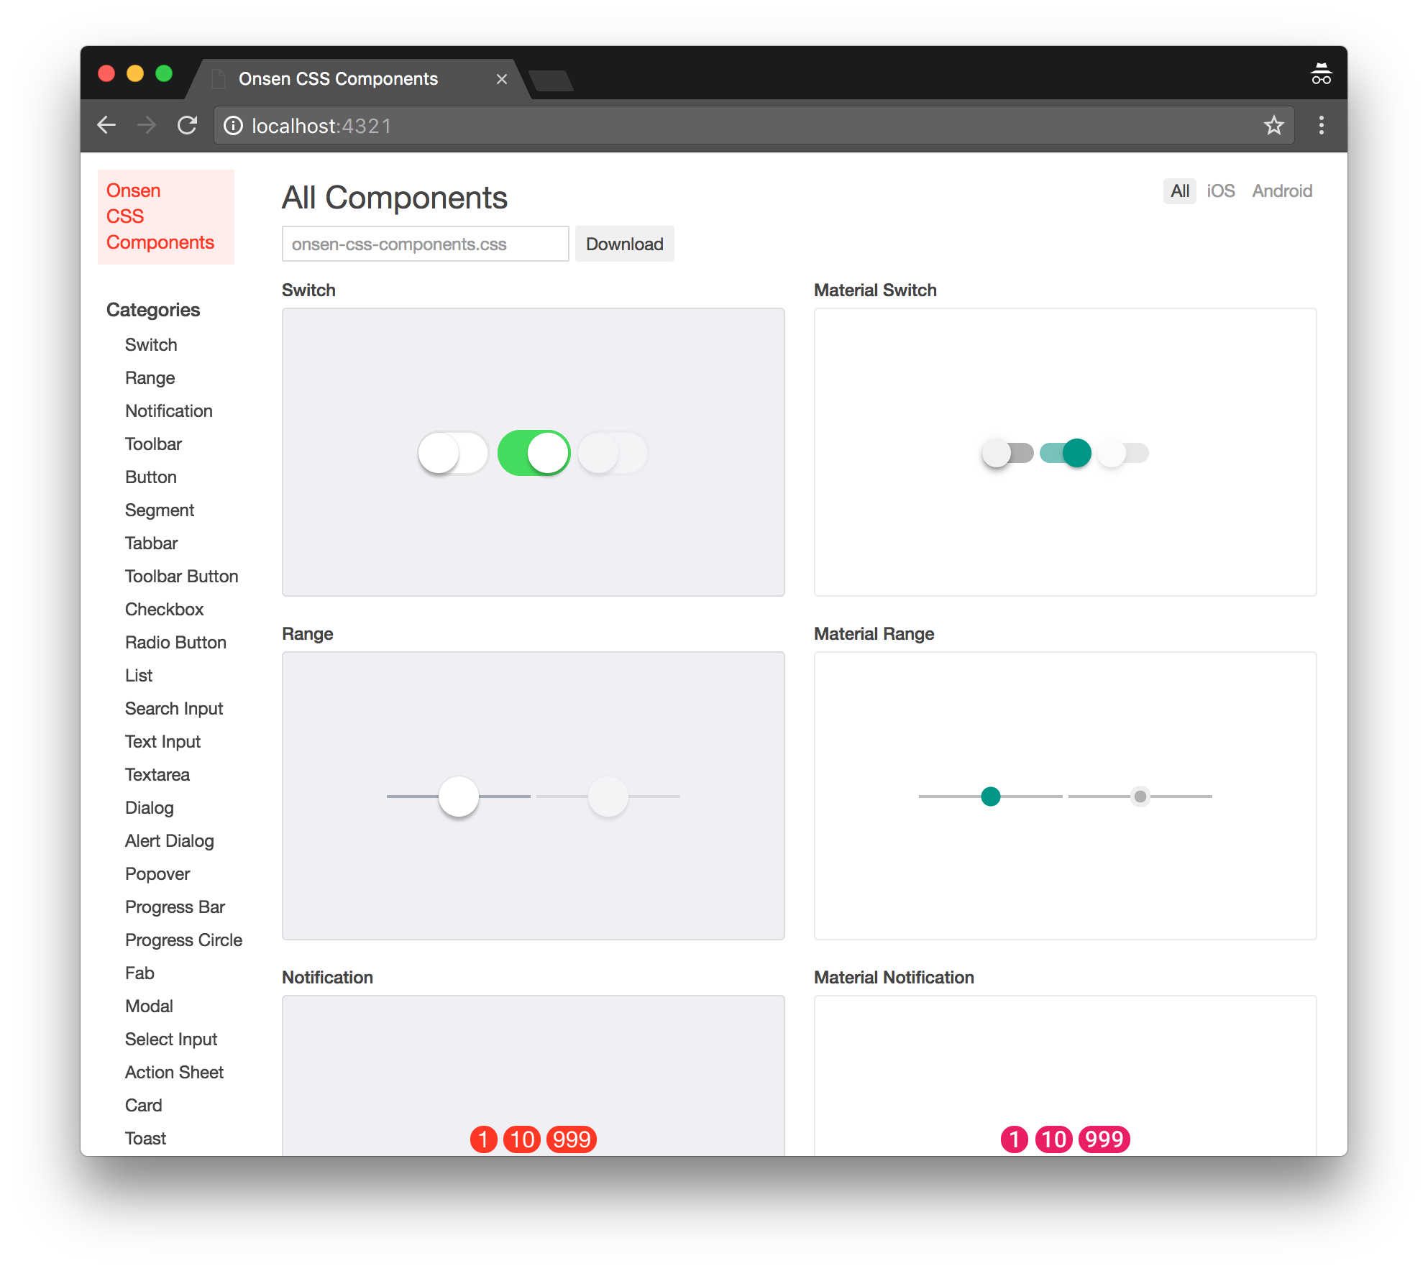Expand the Alert Dialog category item
1428x1271 pixels.
click(169, 840)
